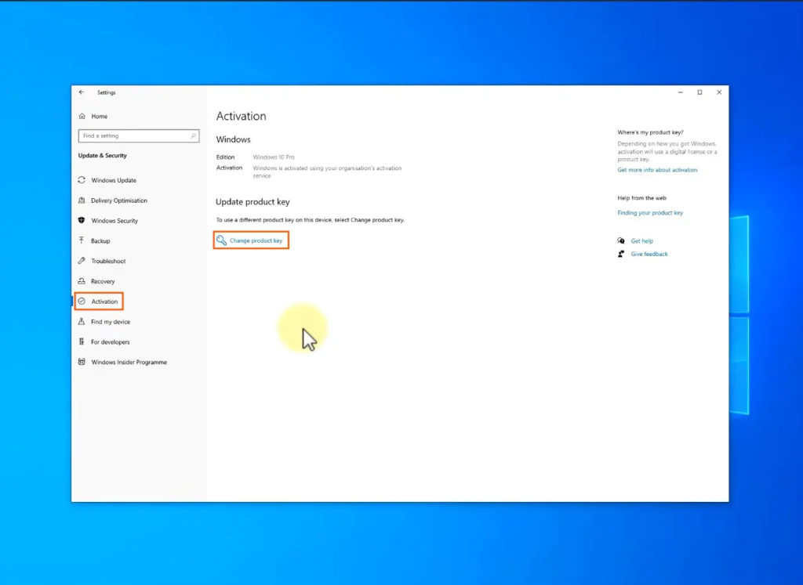Click the Windows Security shield icon

[82, 221]
